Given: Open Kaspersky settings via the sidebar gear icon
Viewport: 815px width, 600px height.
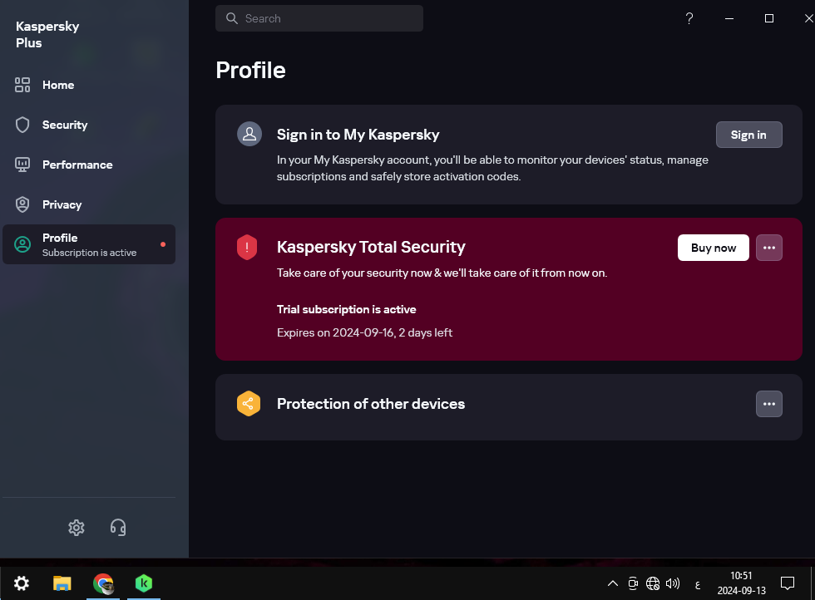Looking at the screenshot, I should click(77, 527).
